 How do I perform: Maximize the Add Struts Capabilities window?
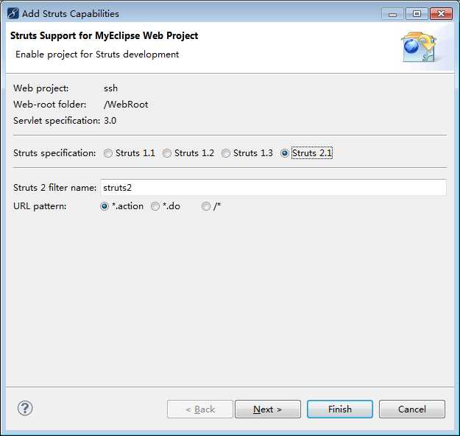tap(417, 14)
